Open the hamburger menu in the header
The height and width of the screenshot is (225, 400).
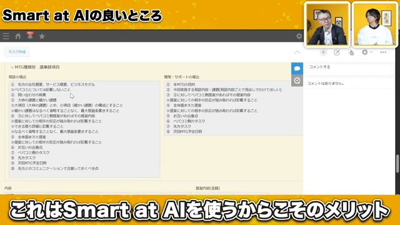click(x=6, y=36)
